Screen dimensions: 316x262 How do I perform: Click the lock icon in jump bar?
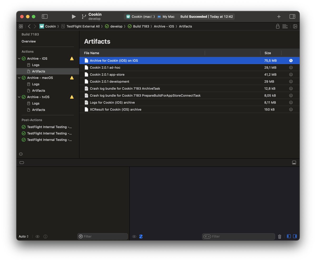click(278, 26)
